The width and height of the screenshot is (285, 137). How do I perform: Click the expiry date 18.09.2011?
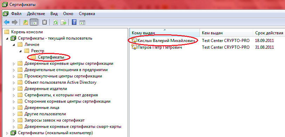coord(264,41)
